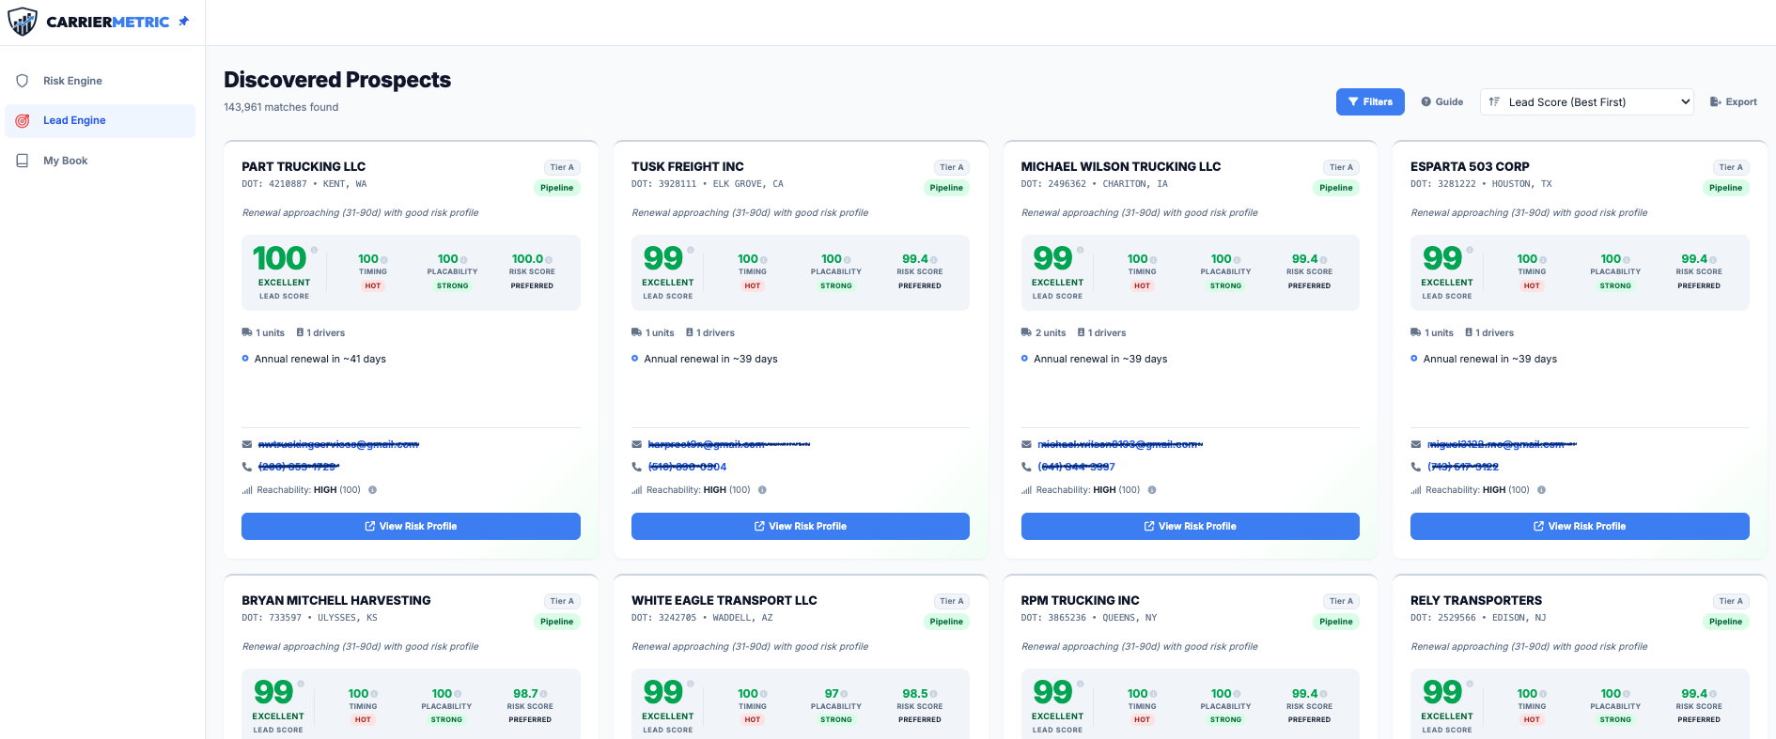The width and height of the screenshot is (1776, 739).
Task: Click the Discovered Prospects heading
Action: pos(337,80)
